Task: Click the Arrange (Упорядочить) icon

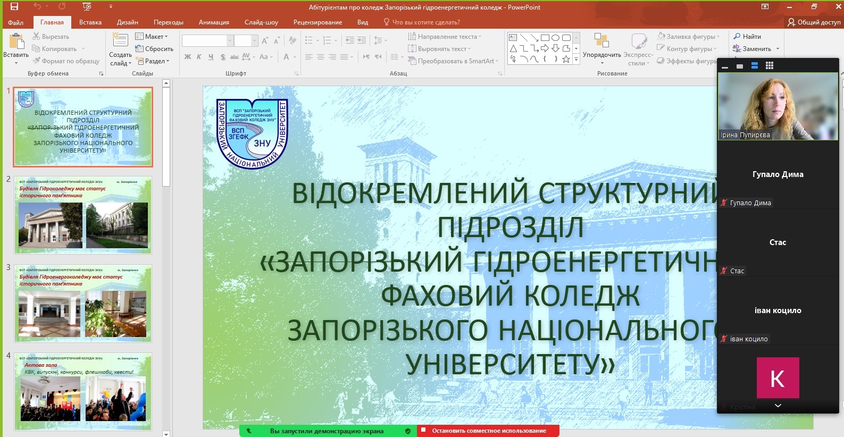Action: click(601, 40)
